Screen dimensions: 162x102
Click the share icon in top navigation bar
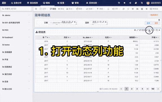tap(130, 3)
